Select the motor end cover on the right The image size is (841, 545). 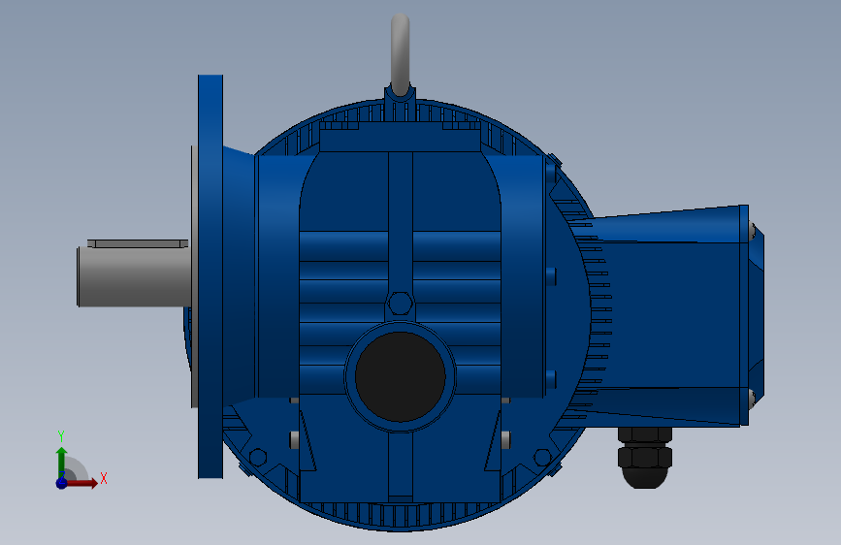752,315
